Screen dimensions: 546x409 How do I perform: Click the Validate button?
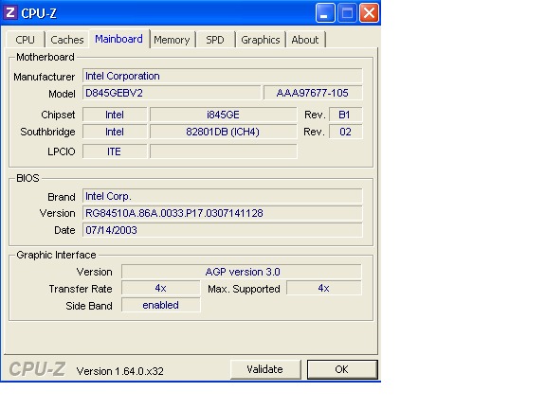pyautogui.click(x=265, y=369)
